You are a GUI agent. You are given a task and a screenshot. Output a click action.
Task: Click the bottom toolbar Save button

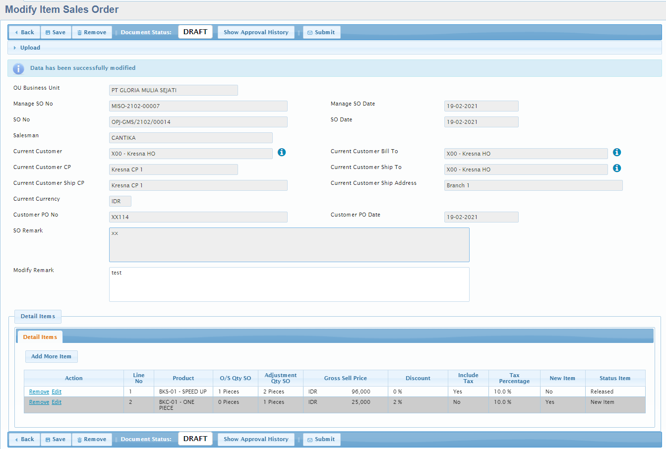pyautogui.click(x=56, y=439)
